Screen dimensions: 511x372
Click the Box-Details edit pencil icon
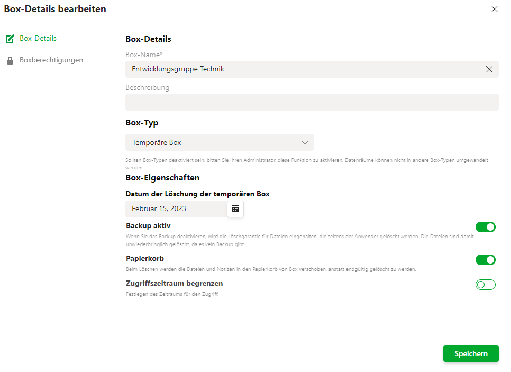click(10, 39)
